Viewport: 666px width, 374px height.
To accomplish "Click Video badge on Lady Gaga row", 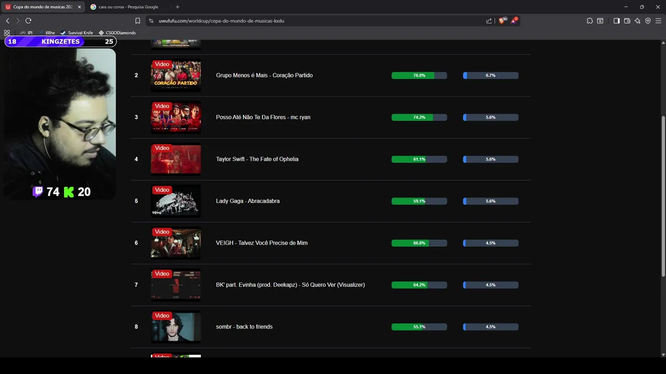I will point(162,190).
